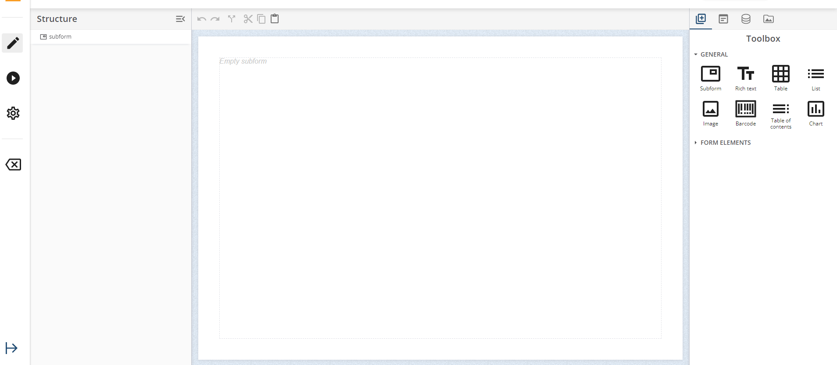Screen dimensions: 837x365
Task: Select the Barcode toolbox element
Action: pos(745,113)
